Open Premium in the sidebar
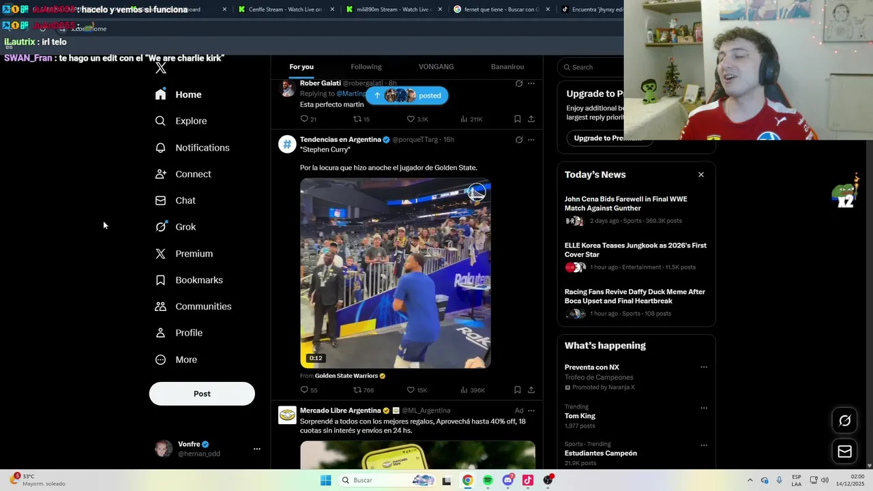 click(x=184, y=254)
